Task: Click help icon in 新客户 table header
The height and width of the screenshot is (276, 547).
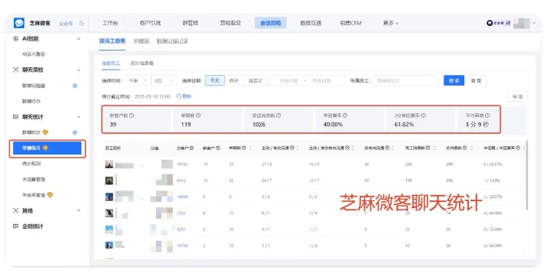Action: point(218,148)
